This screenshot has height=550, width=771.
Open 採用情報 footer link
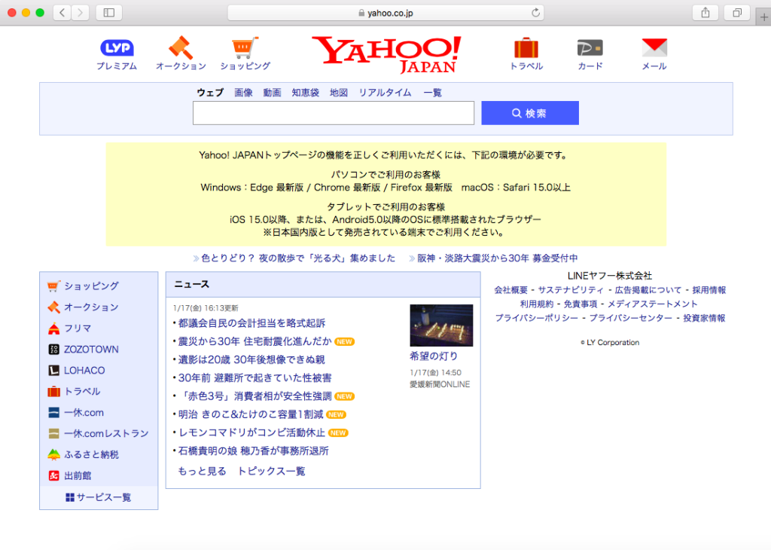(709, 290)
